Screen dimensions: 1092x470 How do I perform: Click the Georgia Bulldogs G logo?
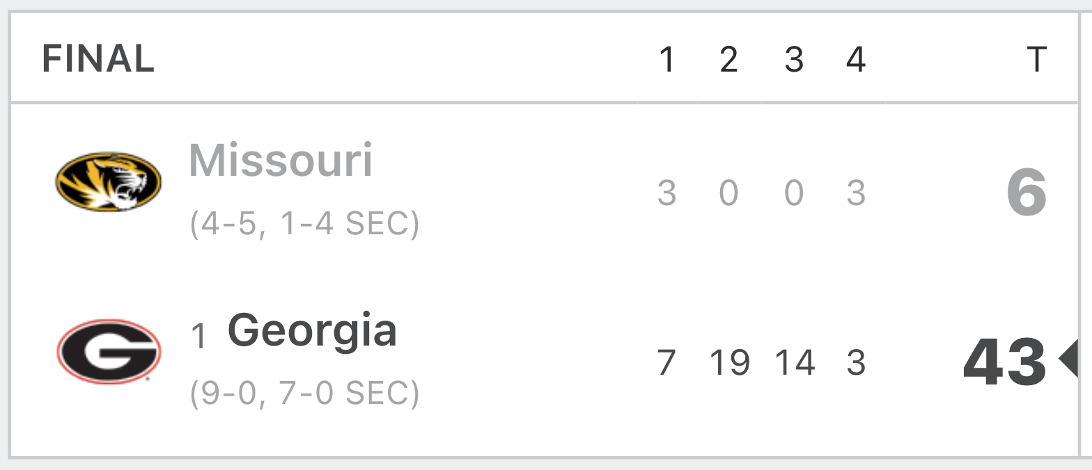click(x=109, y=352)
